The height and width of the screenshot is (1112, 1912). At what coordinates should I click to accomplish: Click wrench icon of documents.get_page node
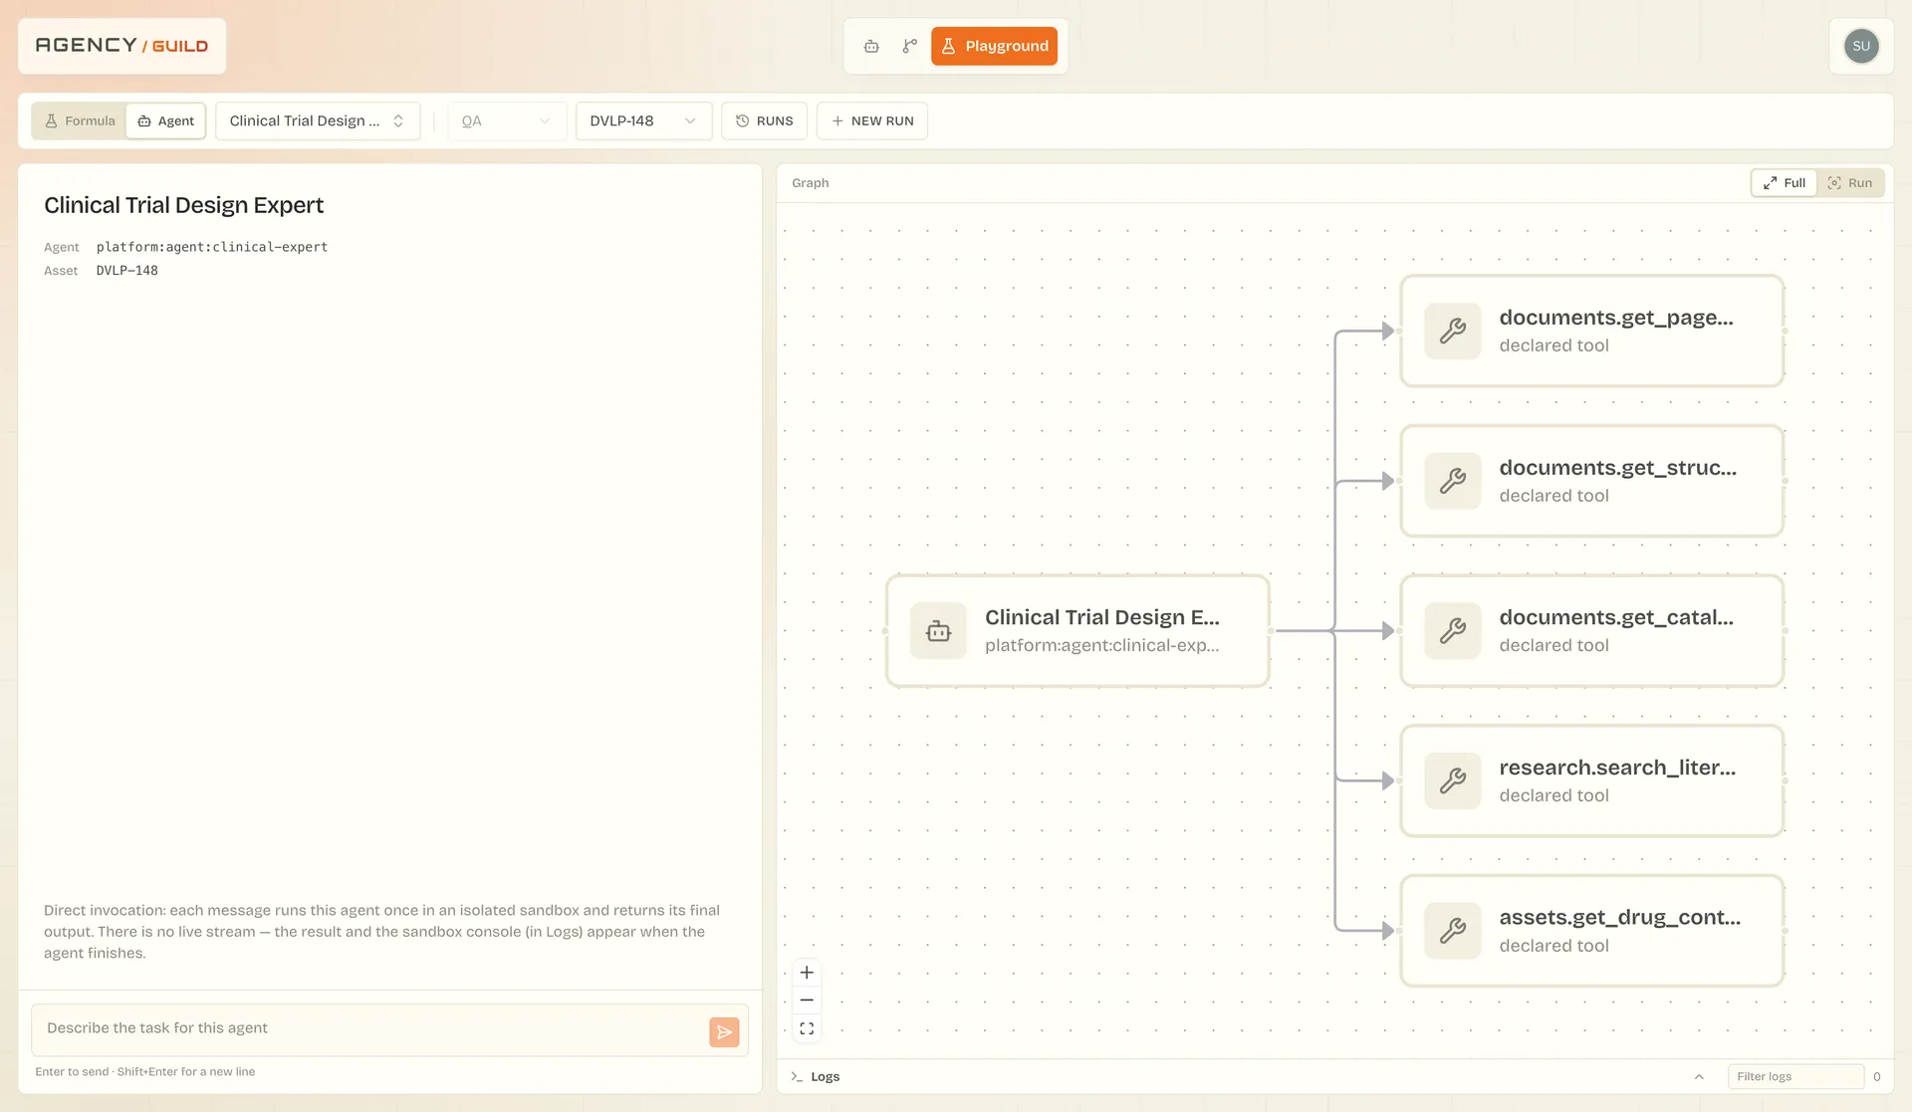[1453, 332]
